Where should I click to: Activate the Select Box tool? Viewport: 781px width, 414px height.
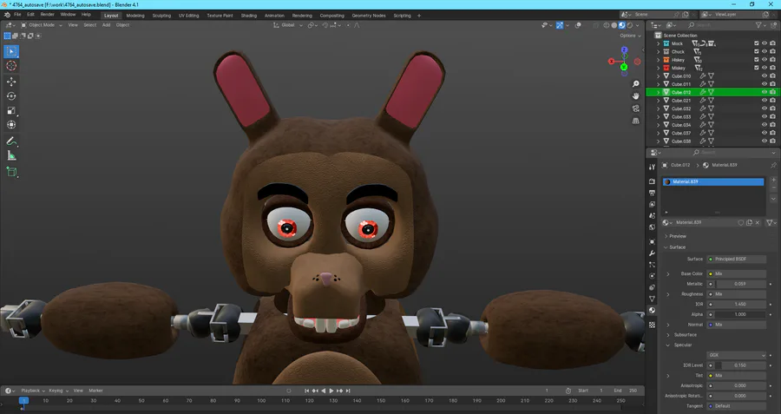click(x=11, y=51)
